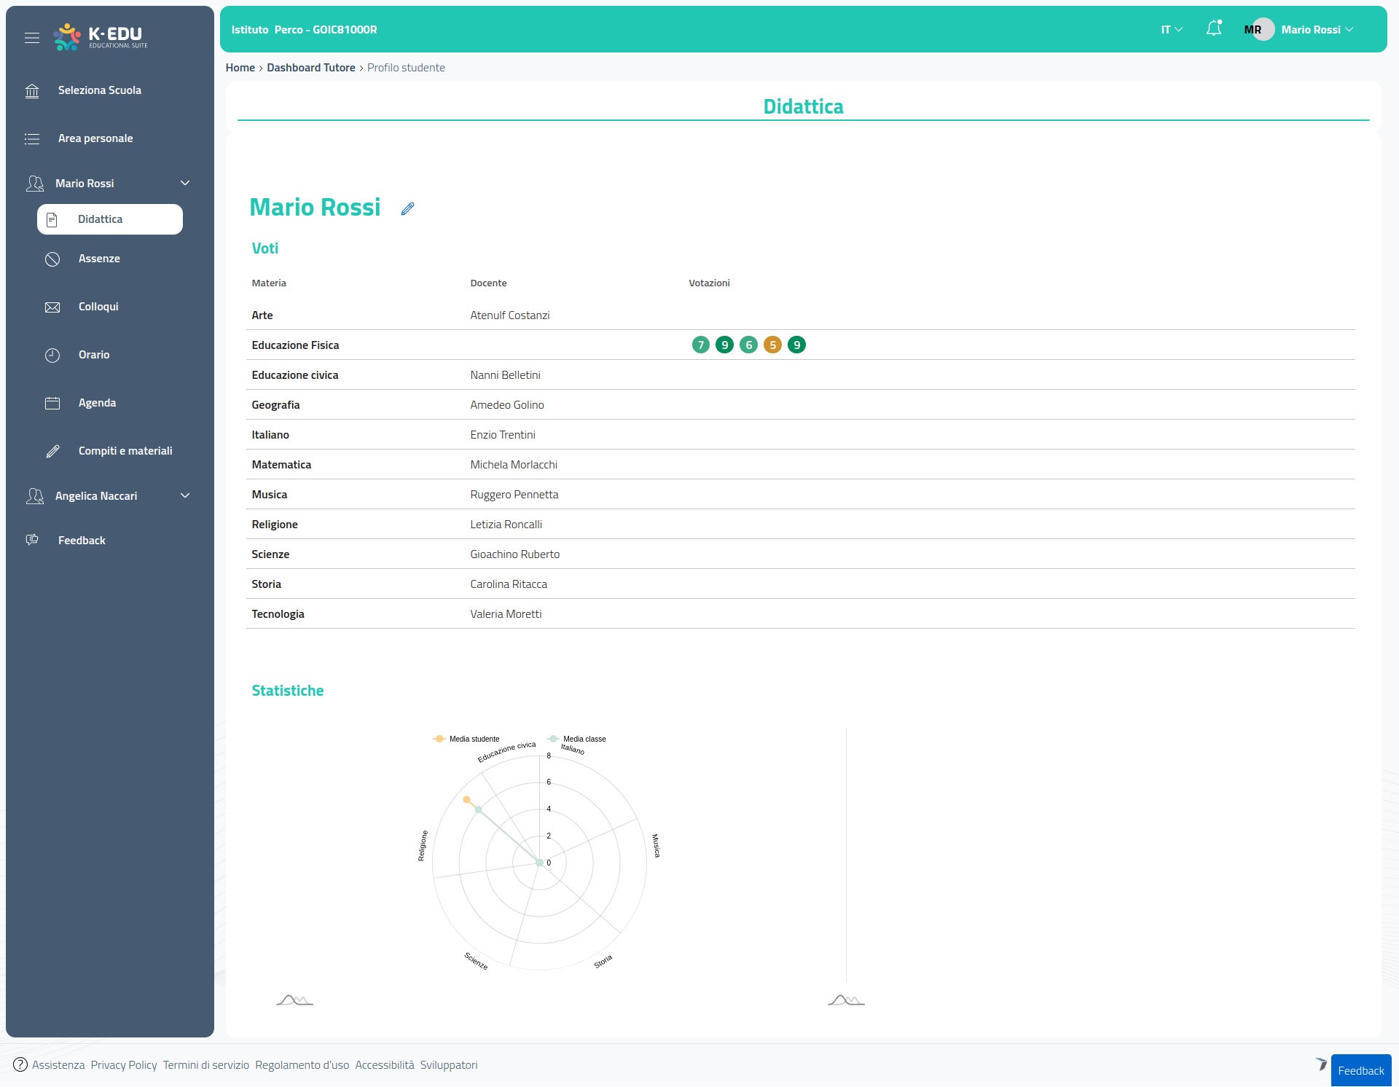Click the orange grade 5 badge
The image size is (1399, 1087).
point(772,345)
